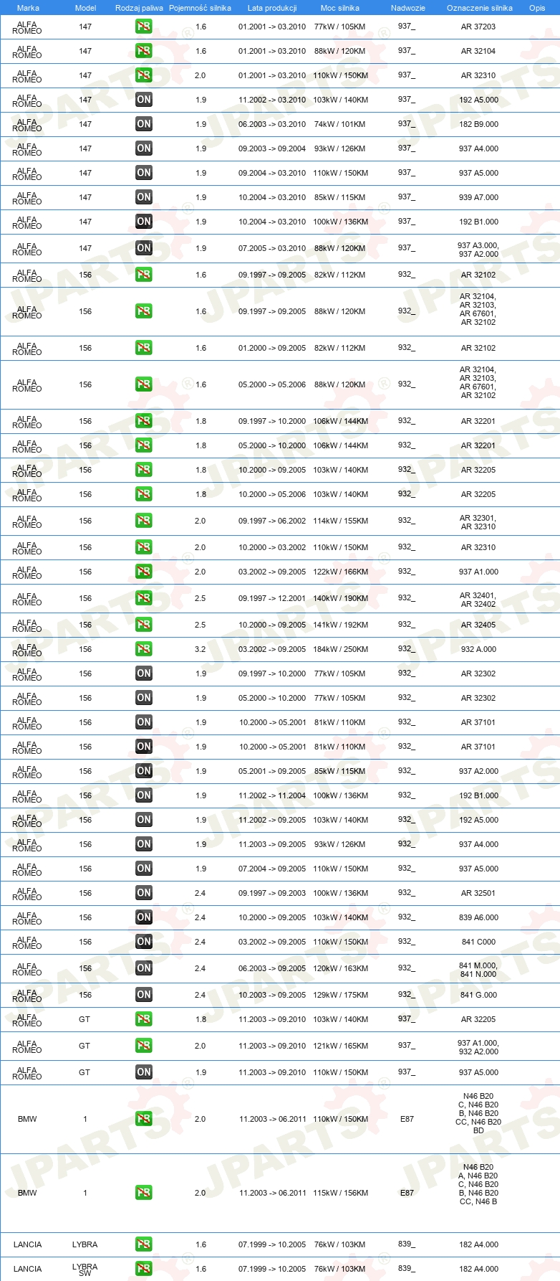The image size is (560, 1281).
Task: Click the 120kW / 163KM power cell
Action: 341,968
